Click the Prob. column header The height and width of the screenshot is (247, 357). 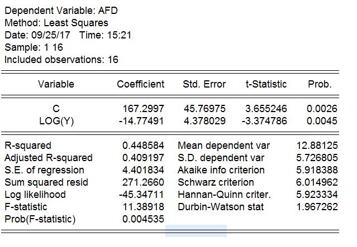click(320, 84)
